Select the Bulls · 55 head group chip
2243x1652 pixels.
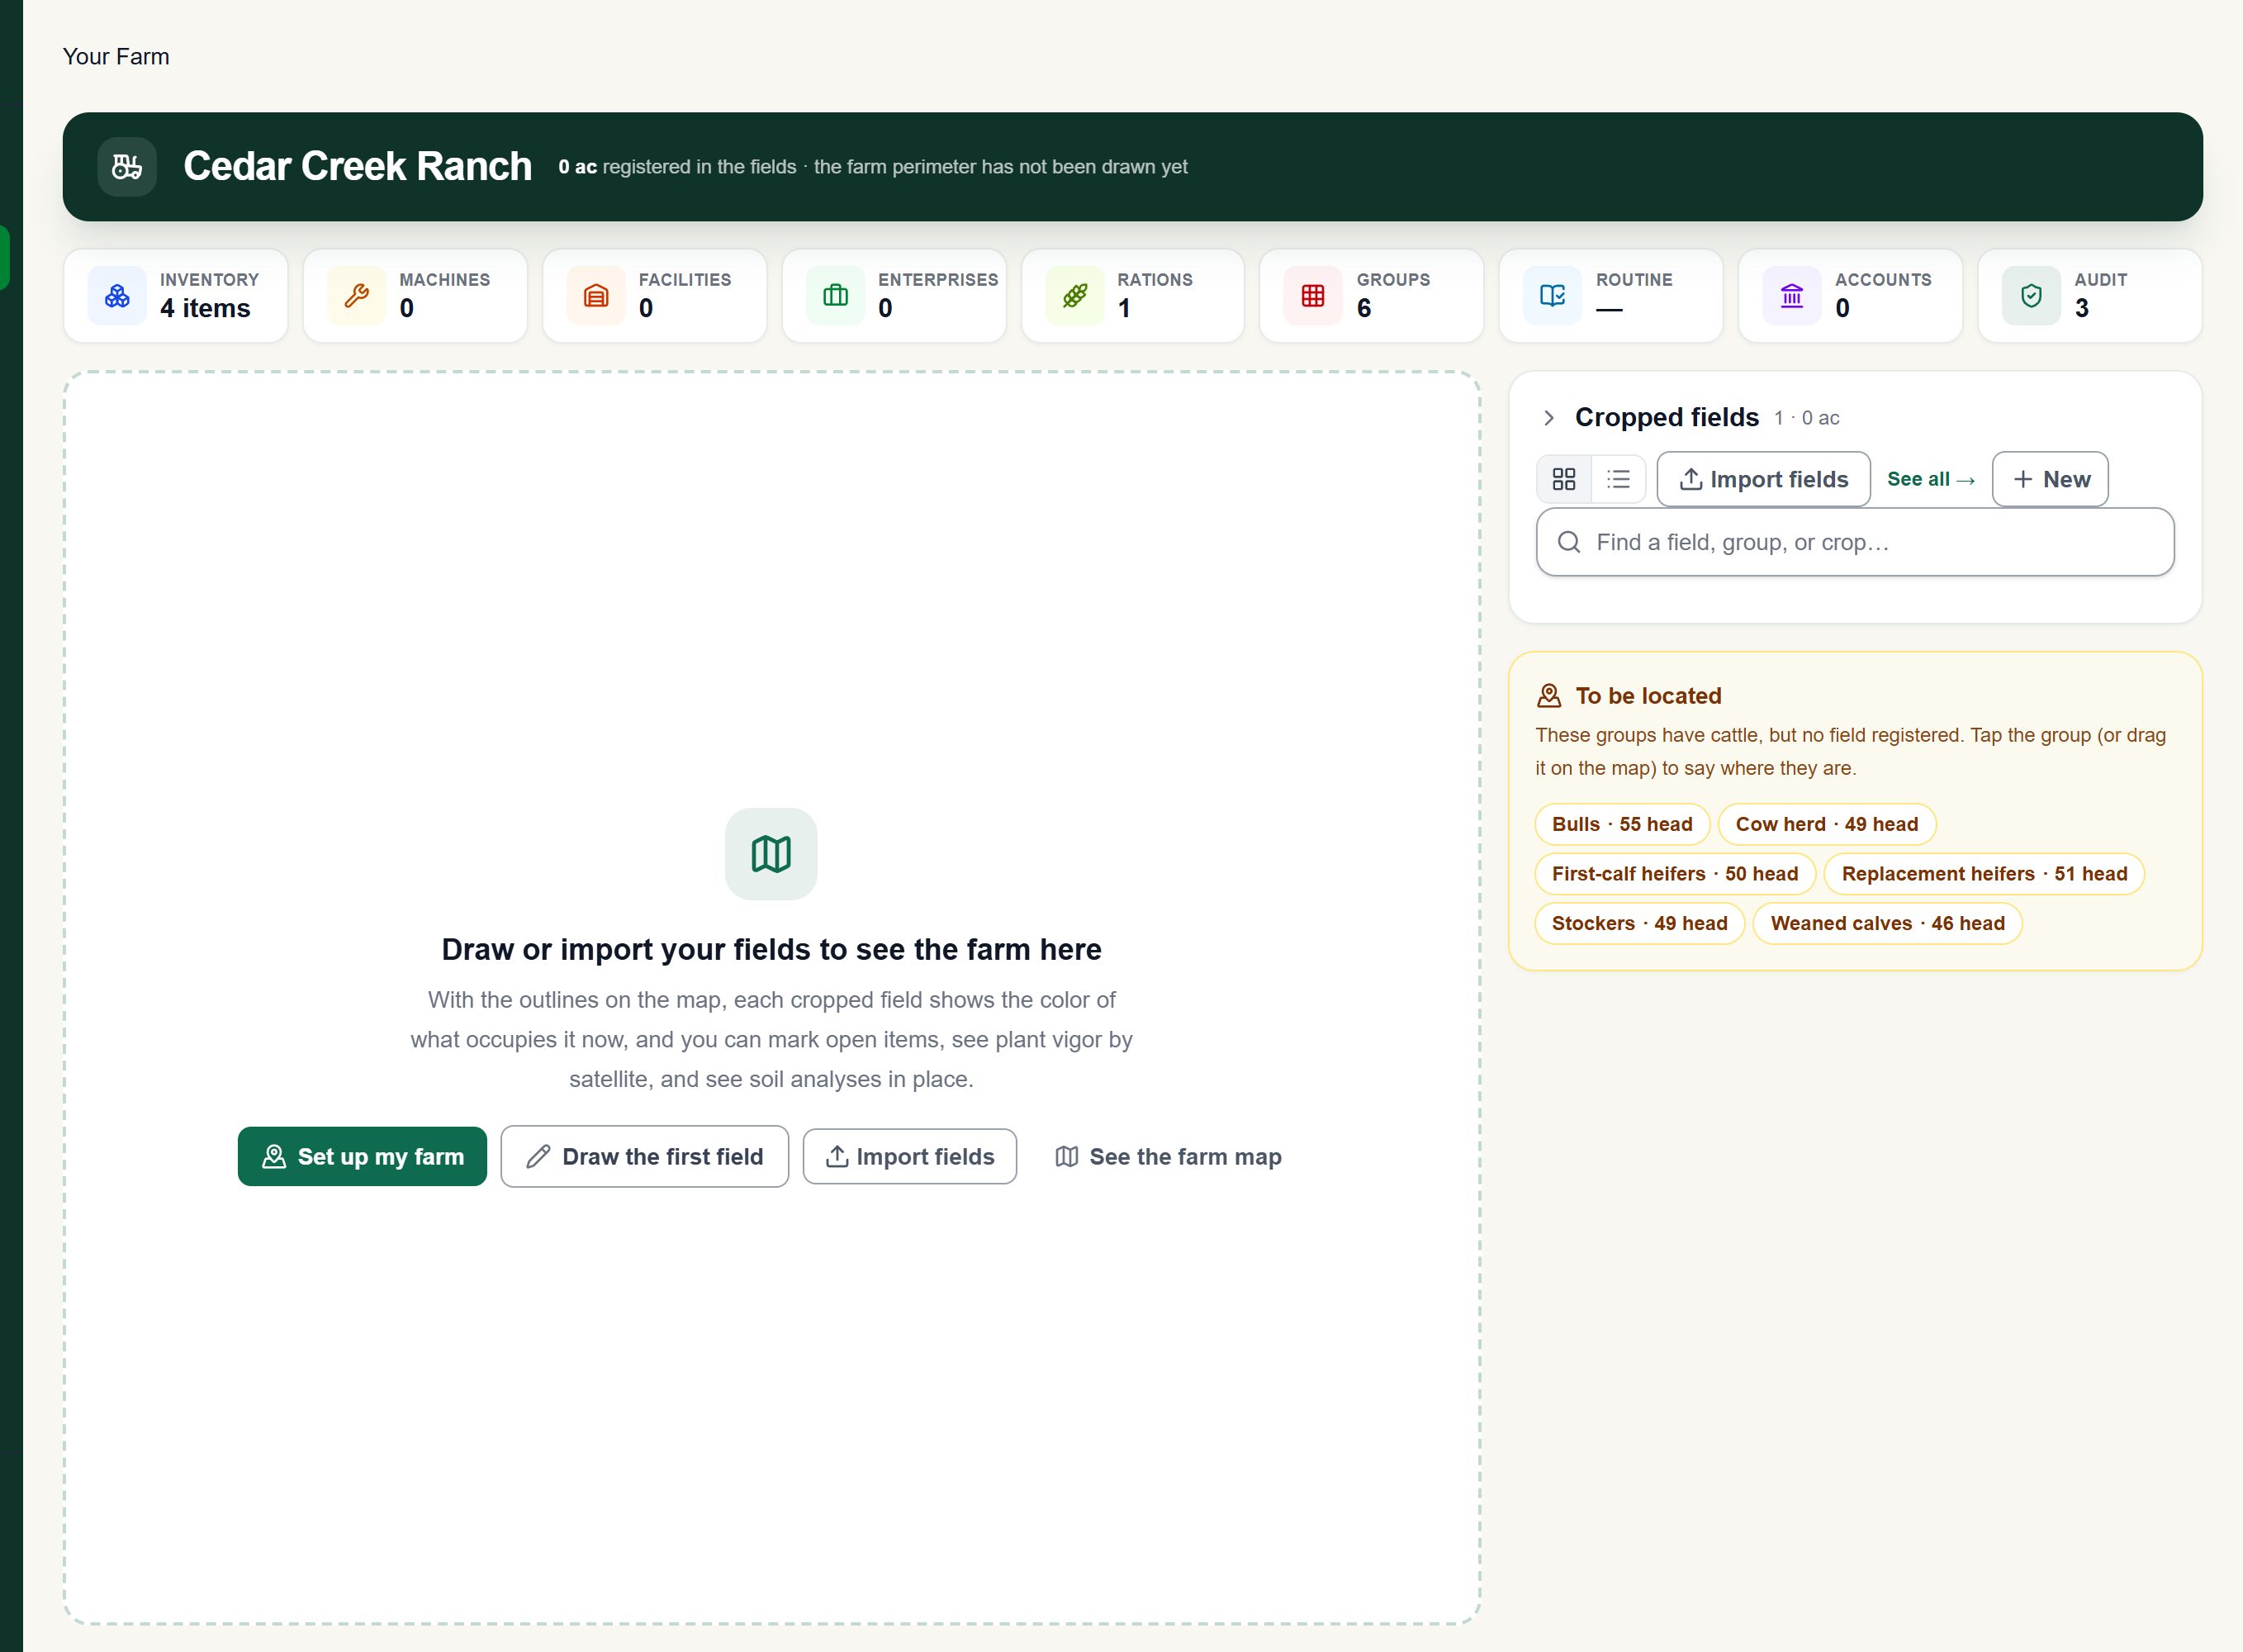click(1622, 825)
